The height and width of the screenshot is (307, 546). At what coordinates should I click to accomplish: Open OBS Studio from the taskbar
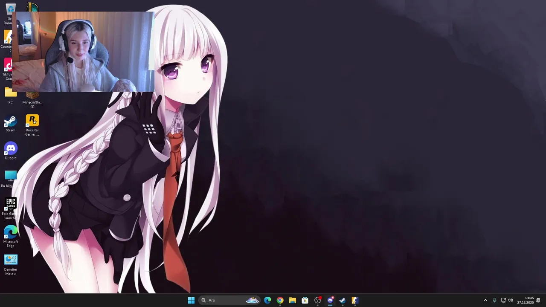pos(317,300)
